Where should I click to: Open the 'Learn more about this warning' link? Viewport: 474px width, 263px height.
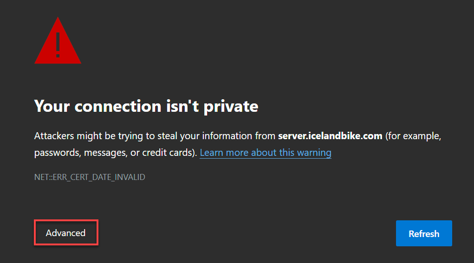pos(265,153)
